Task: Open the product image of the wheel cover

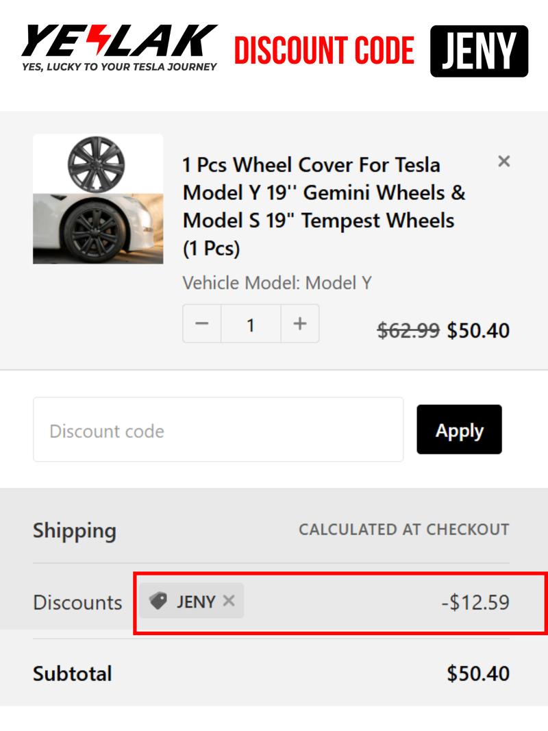Action: click(x=97, y=199)
